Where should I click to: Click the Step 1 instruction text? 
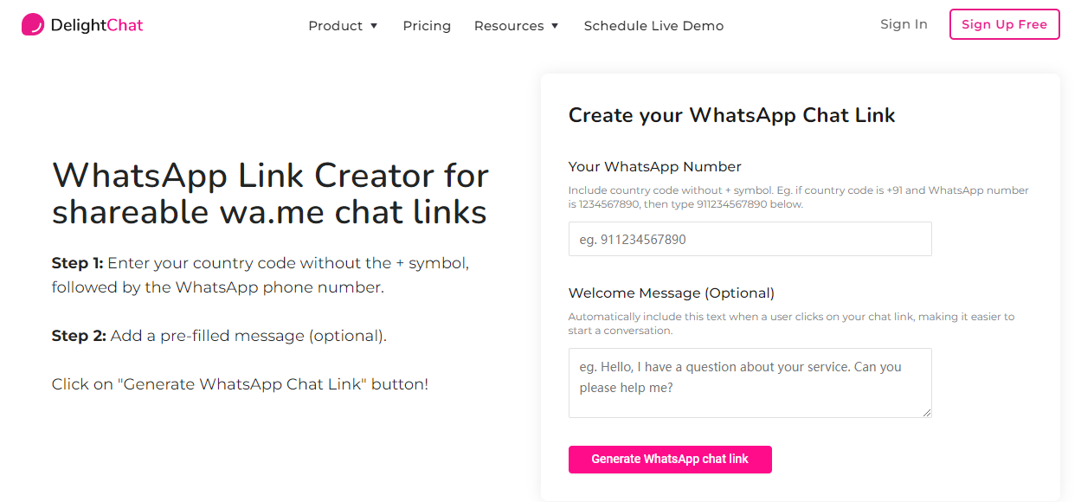click(x=260, y=274)
